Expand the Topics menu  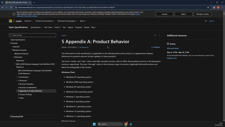[x=83, y=21]
